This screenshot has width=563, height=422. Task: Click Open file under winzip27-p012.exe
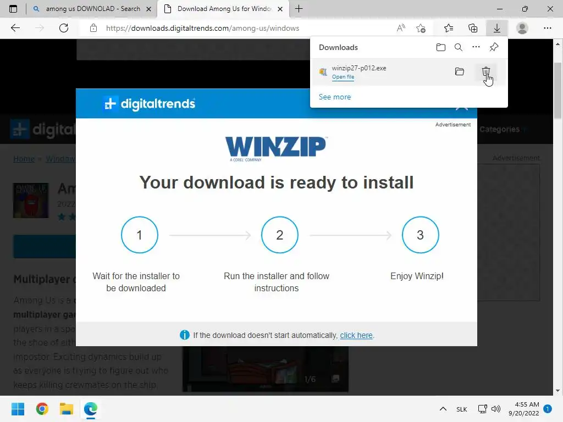tap(343, 77)
